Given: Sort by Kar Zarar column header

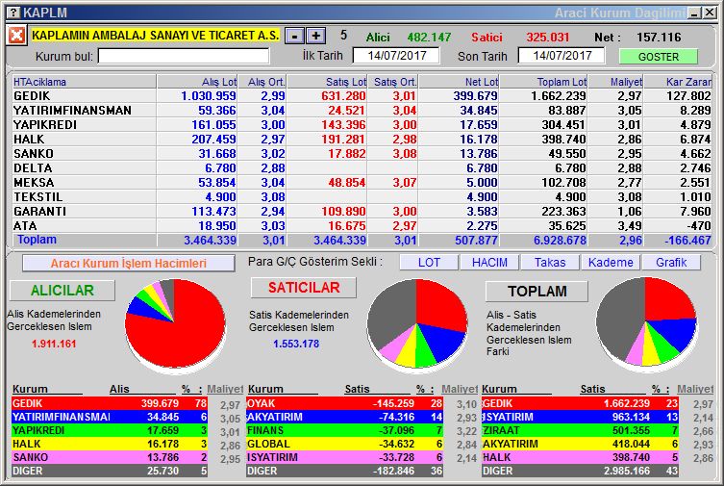Looking at the screenshot, I should pyautogui.click(x=678, y=82).
